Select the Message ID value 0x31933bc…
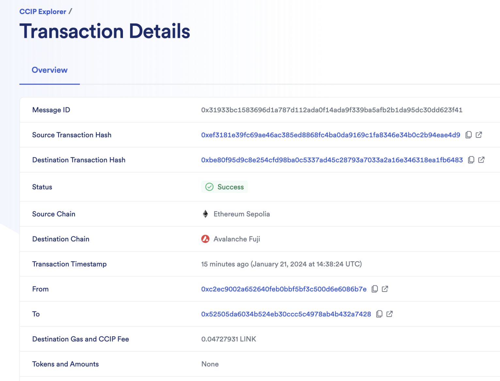This screenshot has height=381, width=500. click(332, 110)
